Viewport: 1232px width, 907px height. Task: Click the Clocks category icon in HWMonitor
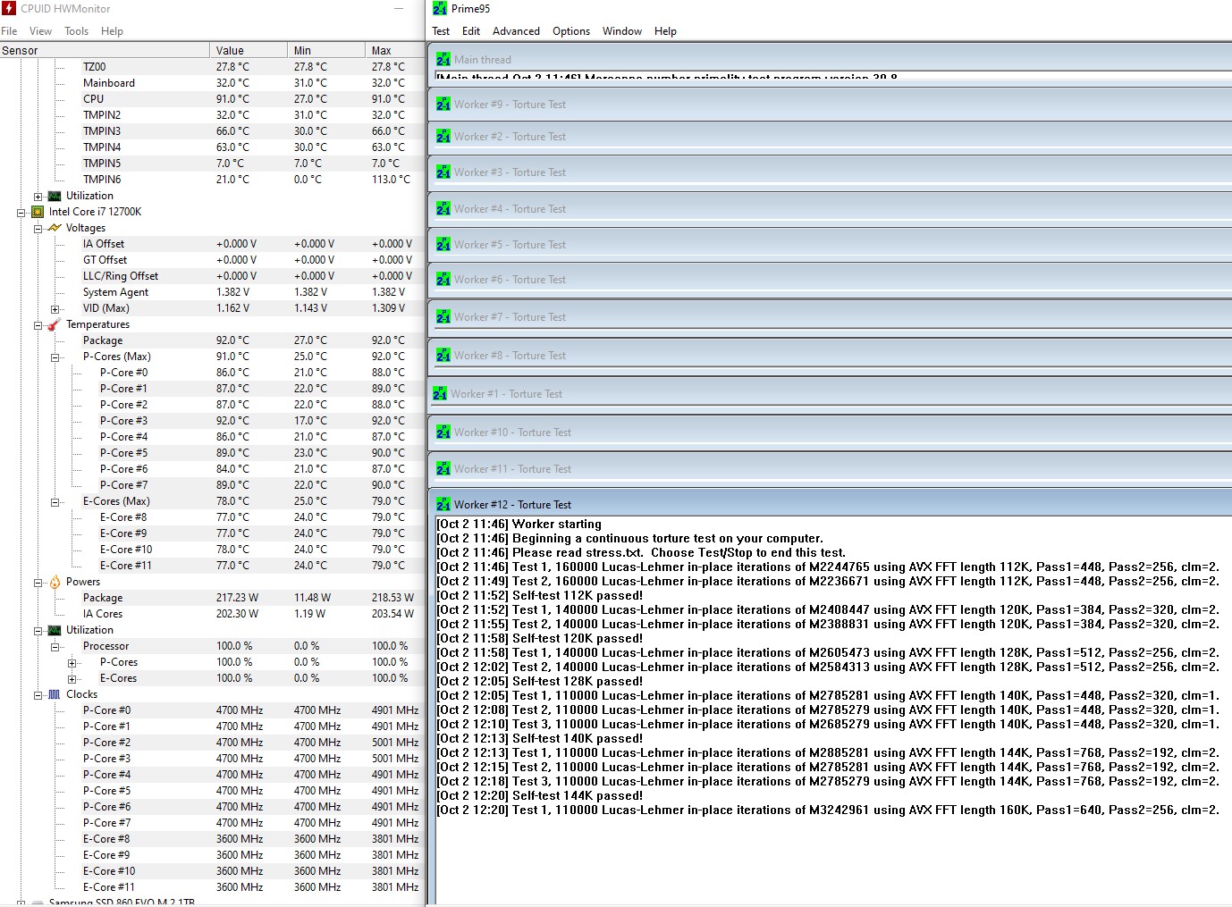tap(55, 694)
